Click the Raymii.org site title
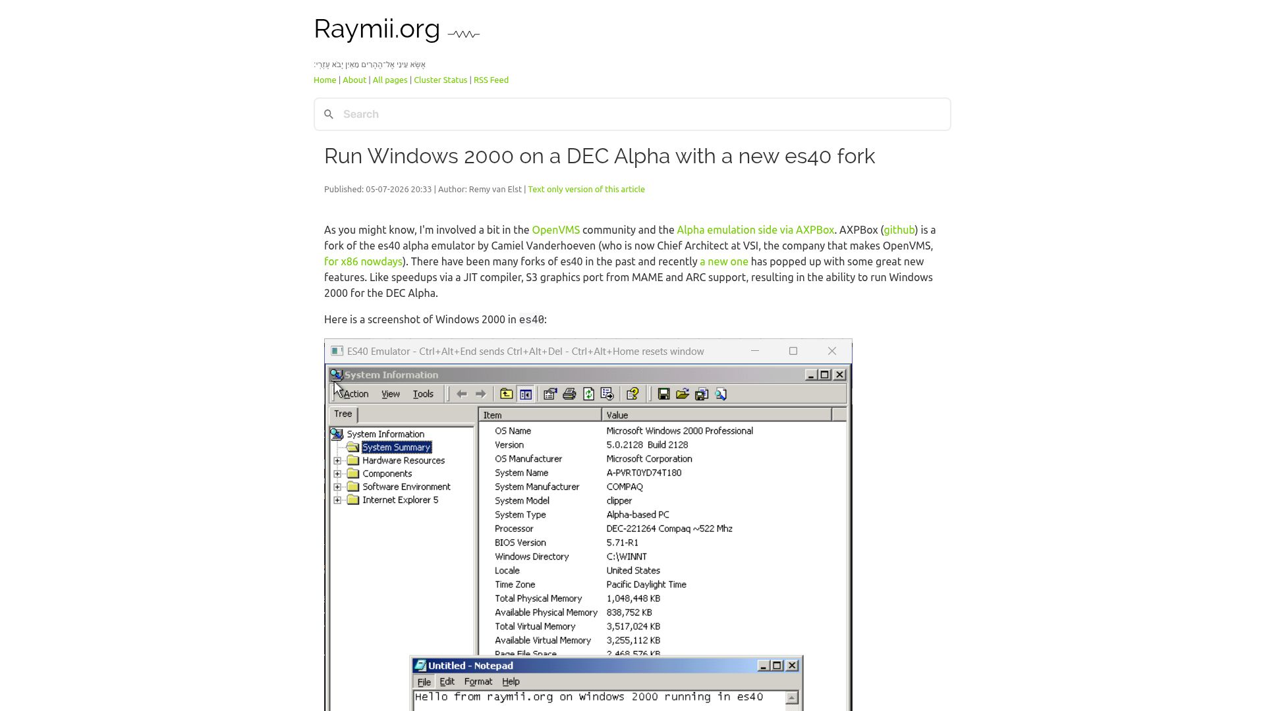This screenshot has width=1265, height=711. (x=377, y=29)
